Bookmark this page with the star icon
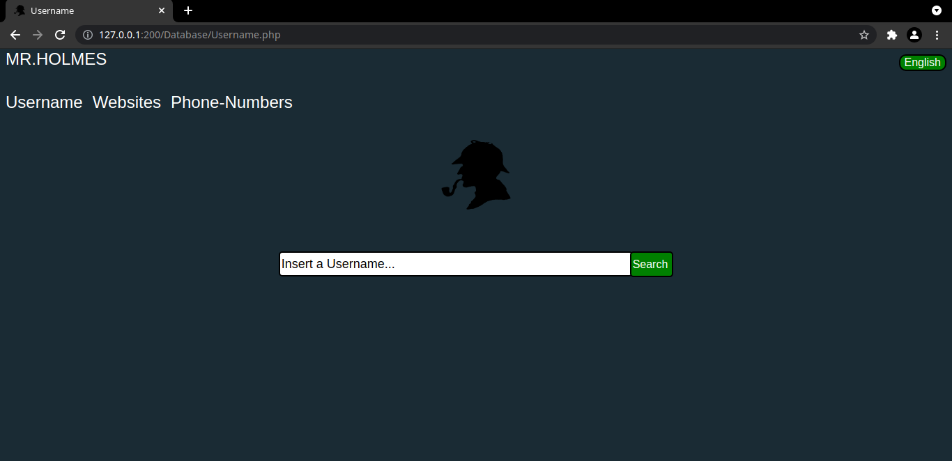This screenshot has width=952, height=461. (x=864, y=35)
